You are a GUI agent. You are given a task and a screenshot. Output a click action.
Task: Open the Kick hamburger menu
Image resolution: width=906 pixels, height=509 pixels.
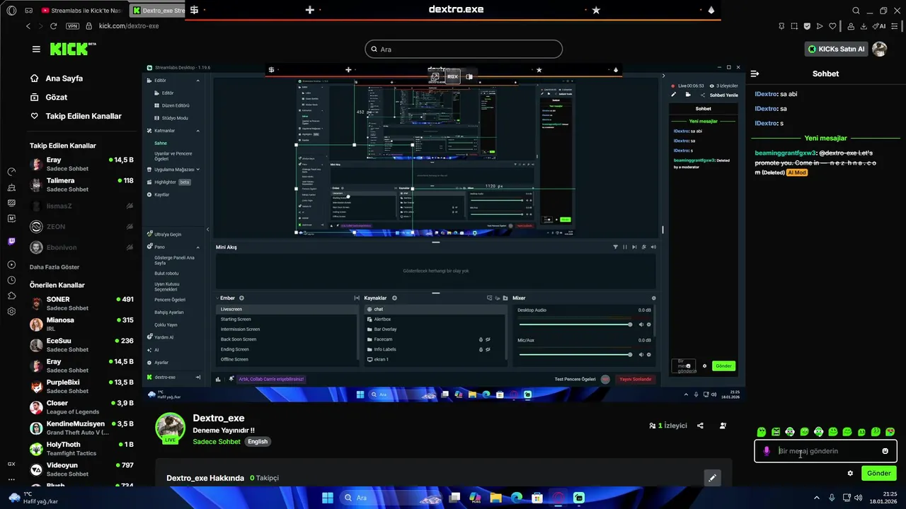coord(36,49)
